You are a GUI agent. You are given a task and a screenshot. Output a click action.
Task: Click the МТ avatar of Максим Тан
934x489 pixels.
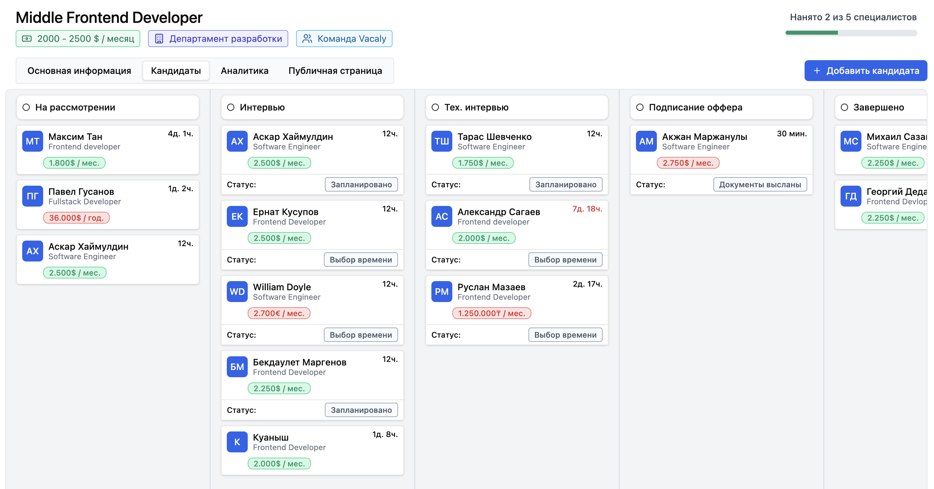click(32, 141)
